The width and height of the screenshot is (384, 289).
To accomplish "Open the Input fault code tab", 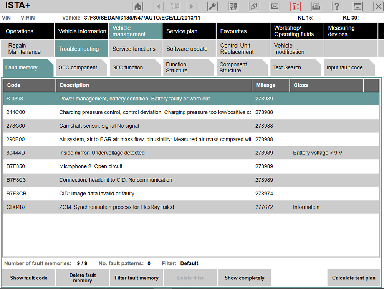I will [x=349, y=67].
